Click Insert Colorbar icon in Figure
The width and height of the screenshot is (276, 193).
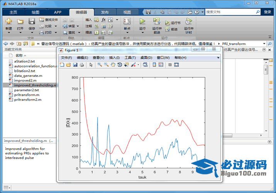click(154, 65)
